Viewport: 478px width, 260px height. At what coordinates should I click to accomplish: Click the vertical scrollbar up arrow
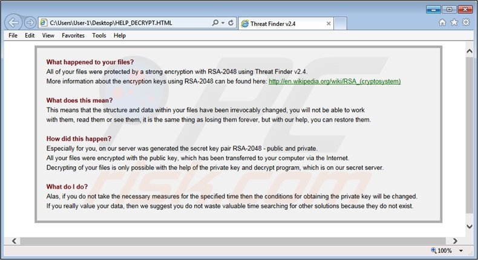tap(470, 51)
